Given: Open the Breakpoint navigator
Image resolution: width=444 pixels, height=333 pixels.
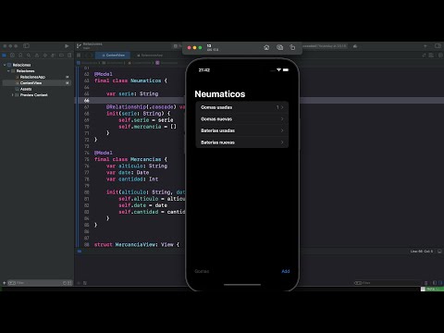Looking at the screenshot, I should [x=61, y=55].
